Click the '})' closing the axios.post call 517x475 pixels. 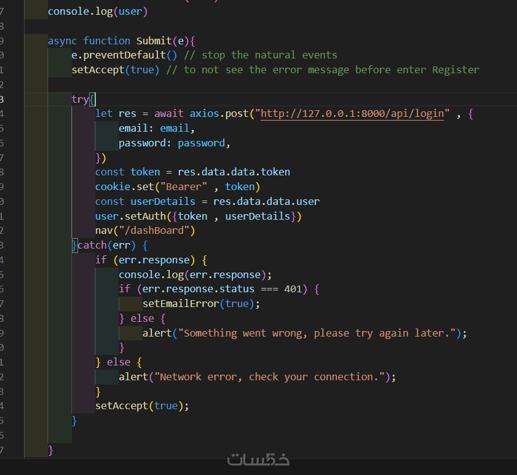pos(101,158)
